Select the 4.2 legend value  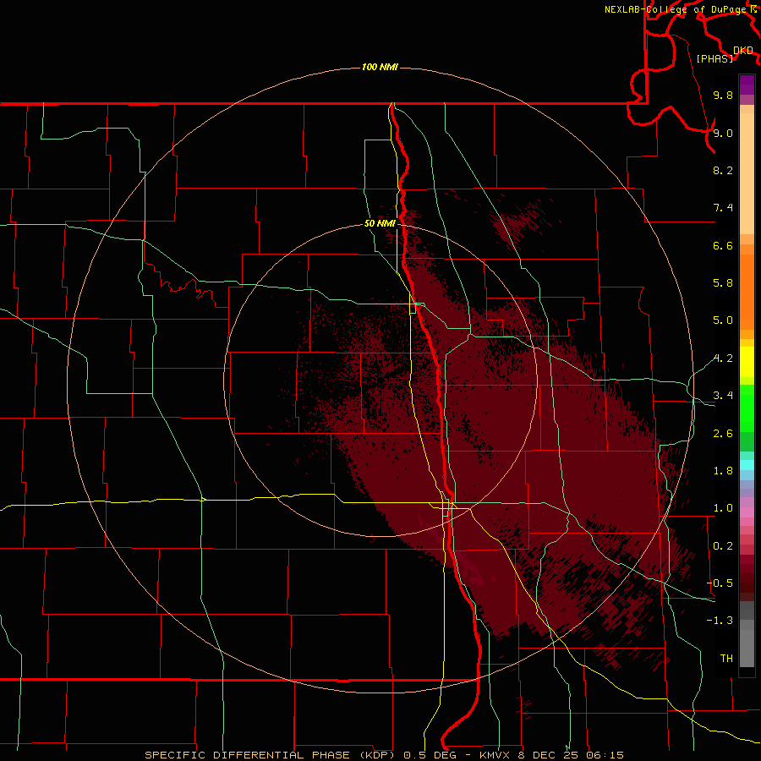point(723,359)
